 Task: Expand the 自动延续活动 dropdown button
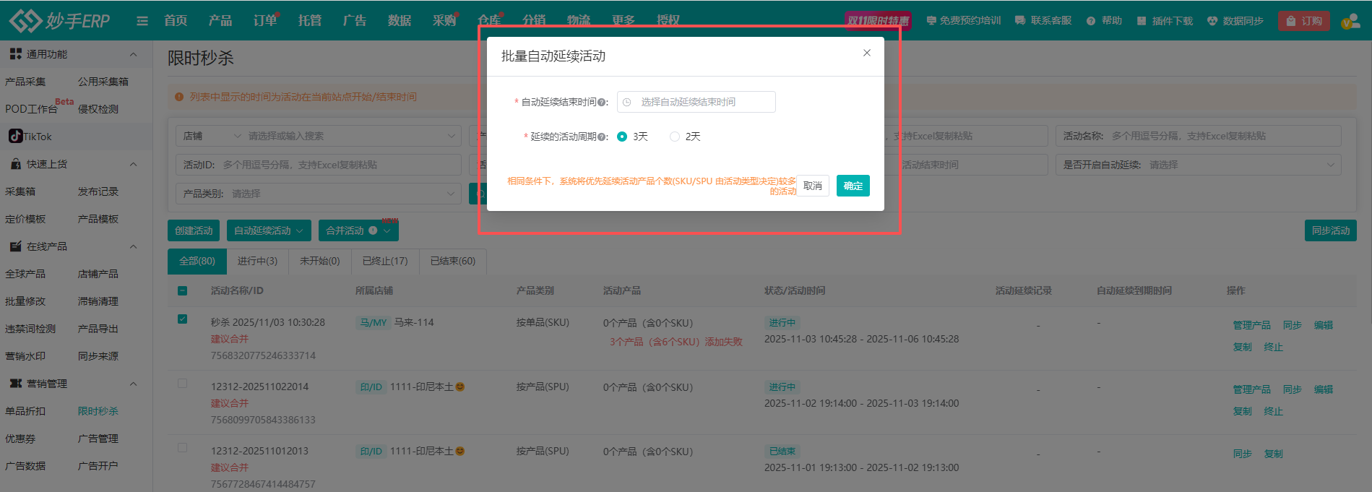coord(268,230)
